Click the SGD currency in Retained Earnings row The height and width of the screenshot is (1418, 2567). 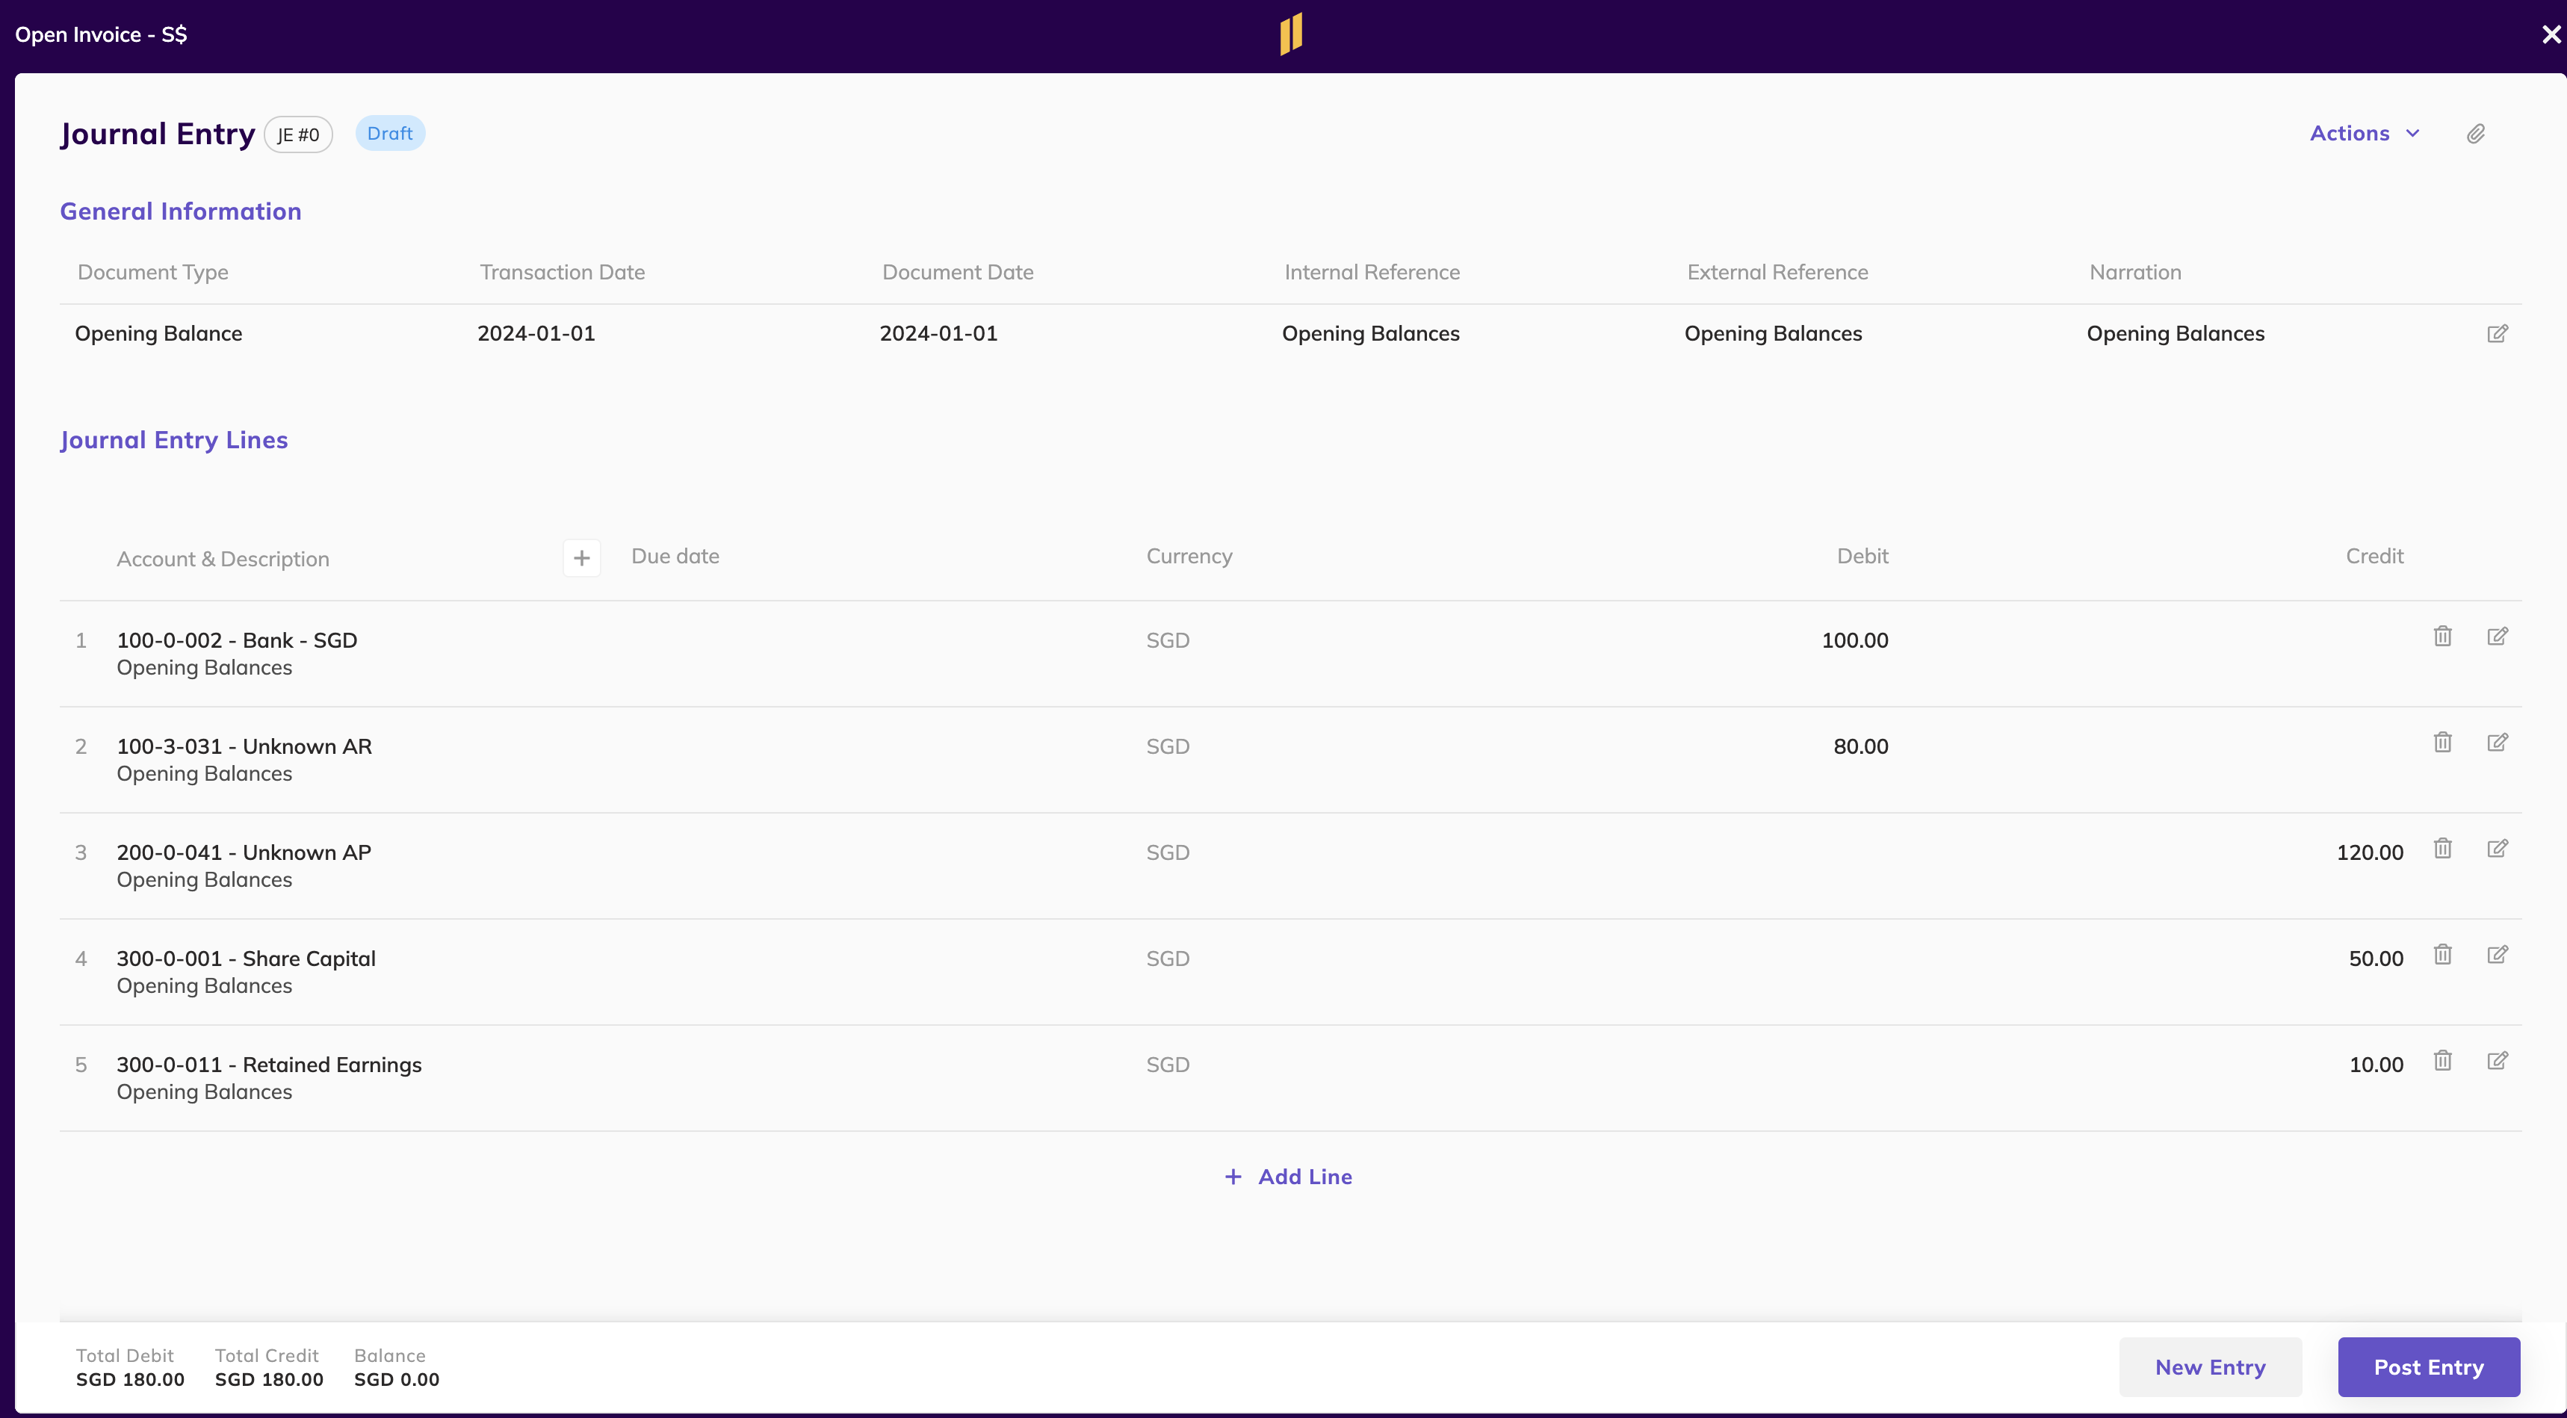pos(1167,1065)
